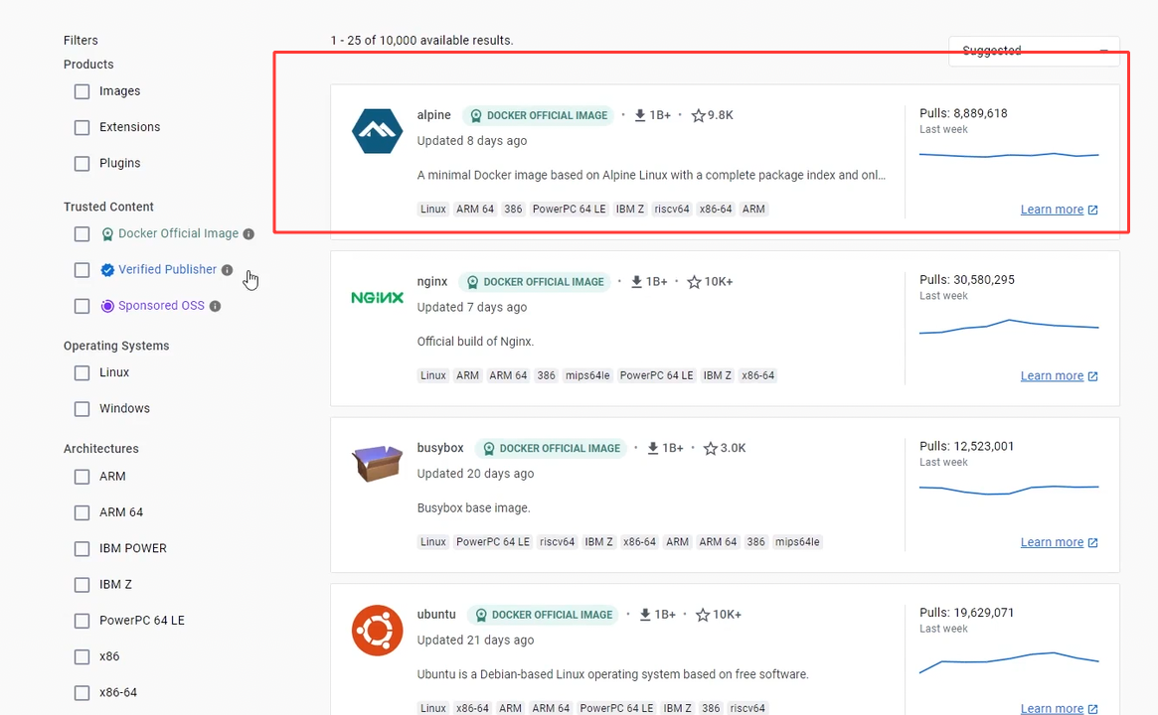Click alpine star rating icon
This screenshot has width=1158, height=715.
coord(698,115)
